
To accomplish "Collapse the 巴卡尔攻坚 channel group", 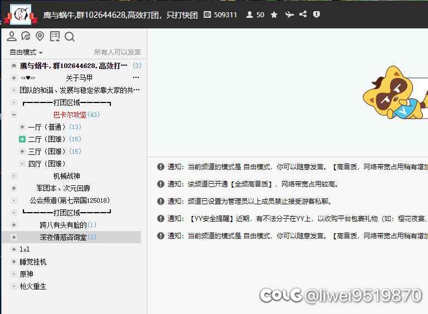I will click(x=13, y=115).
